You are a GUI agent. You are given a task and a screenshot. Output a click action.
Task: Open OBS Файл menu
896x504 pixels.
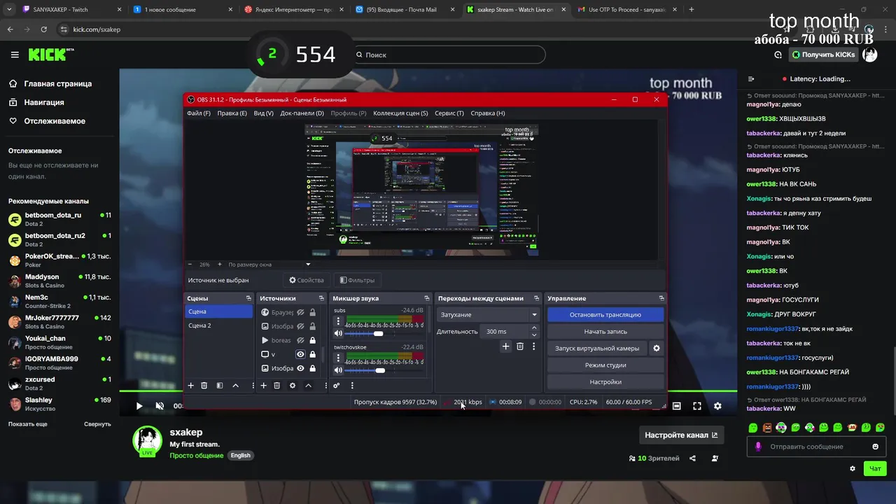199,113
